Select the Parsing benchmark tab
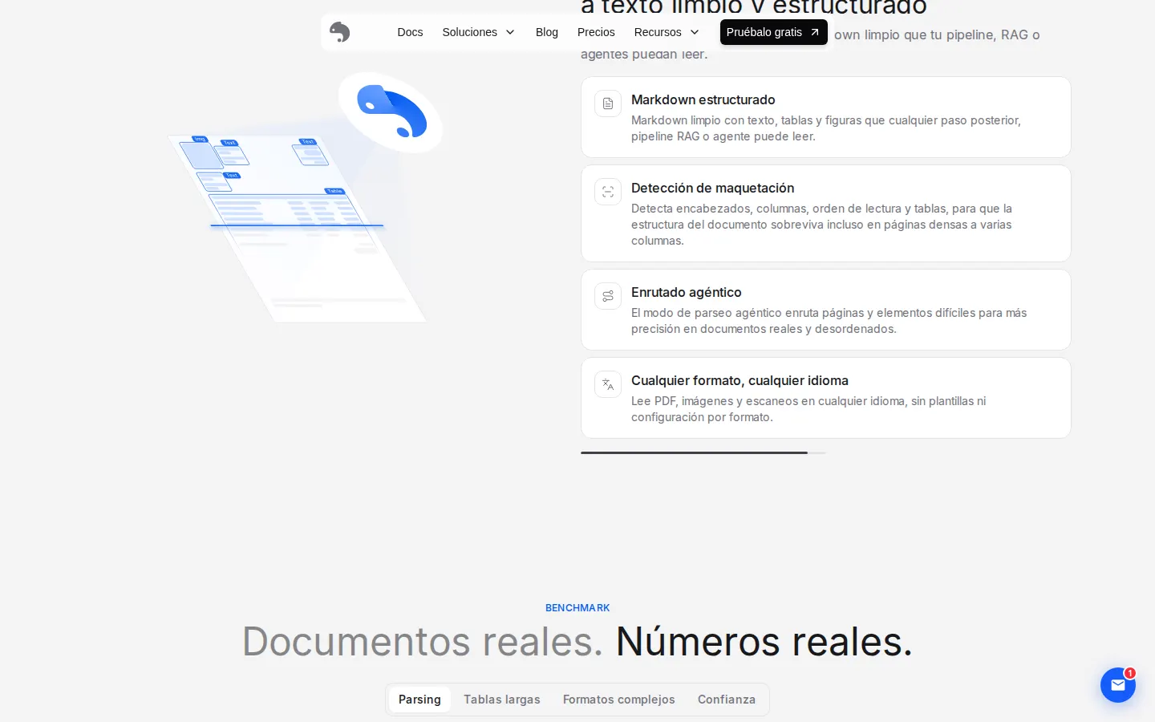 [x=419, y=700]
